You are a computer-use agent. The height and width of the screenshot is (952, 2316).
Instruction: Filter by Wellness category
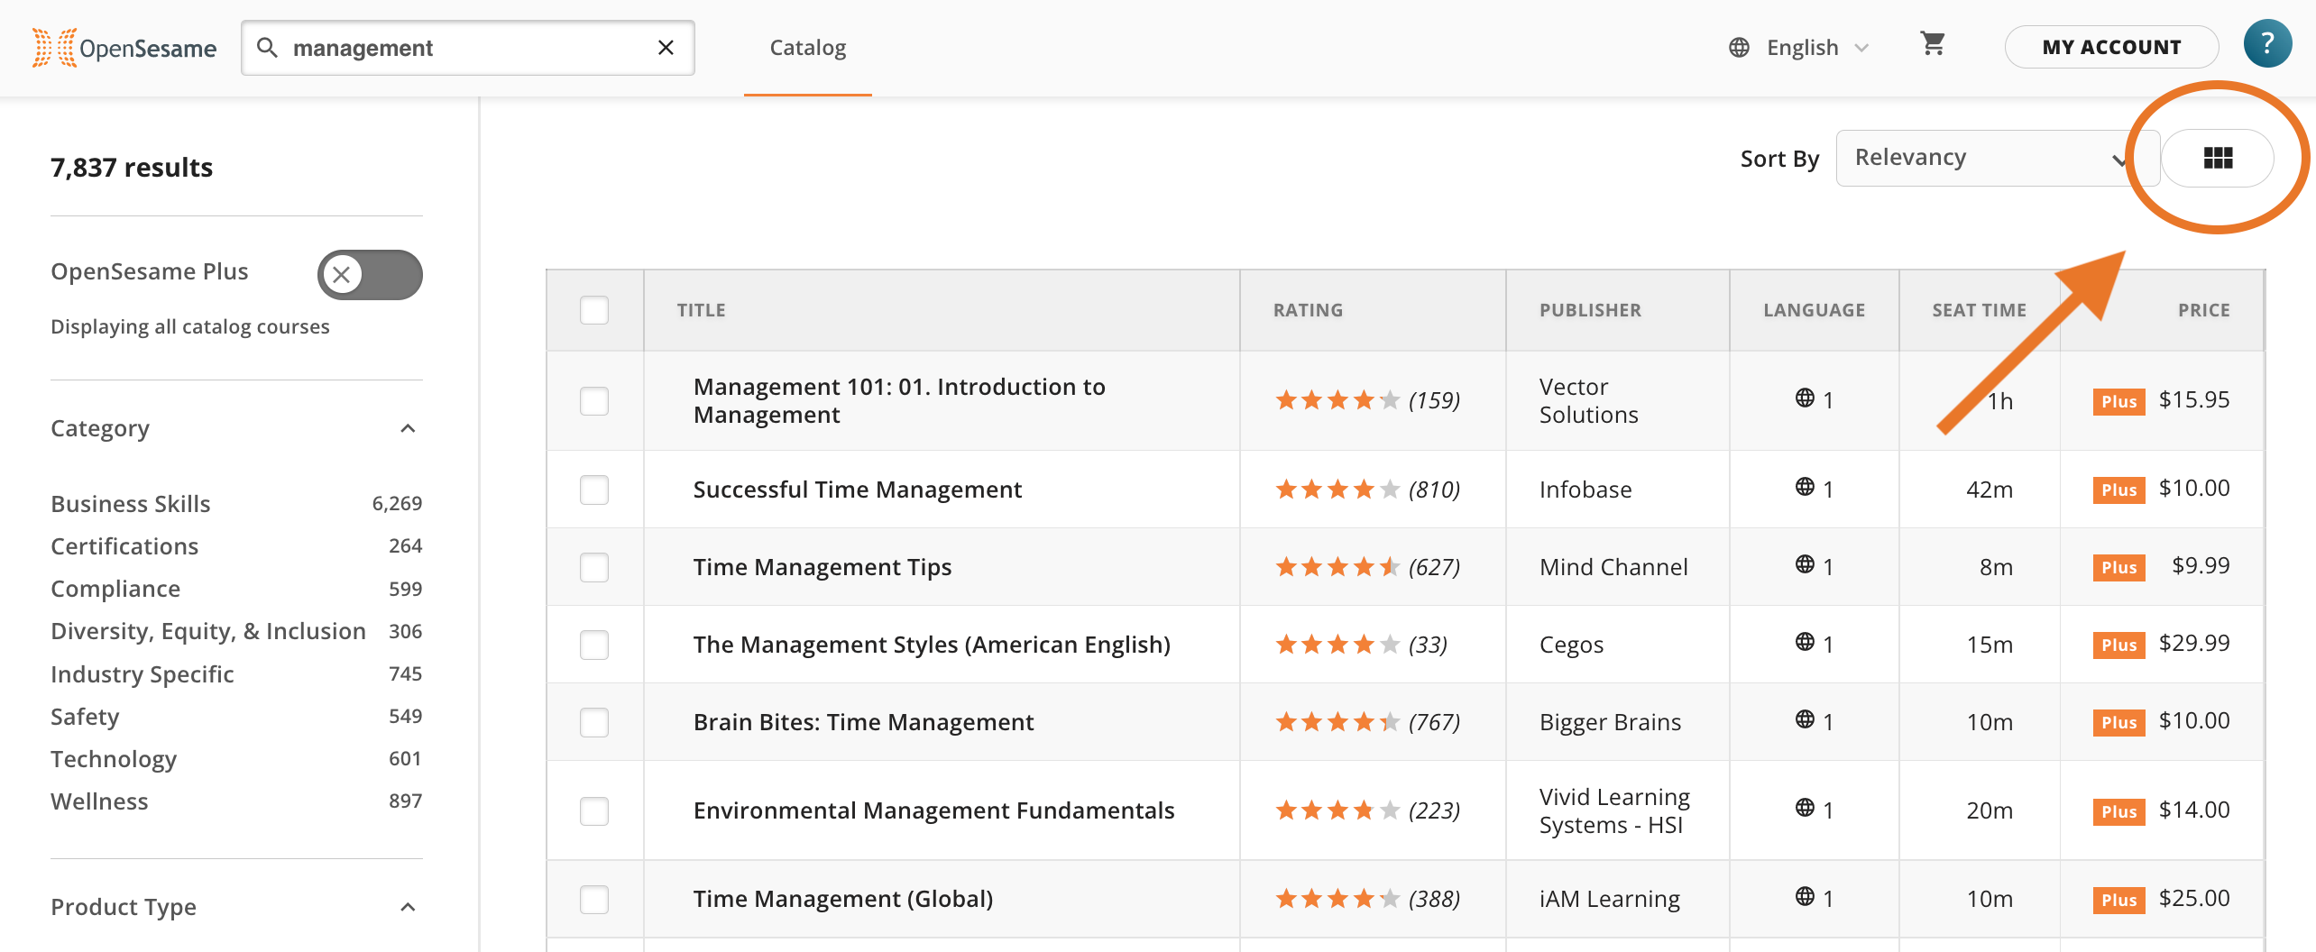point(99,801)
